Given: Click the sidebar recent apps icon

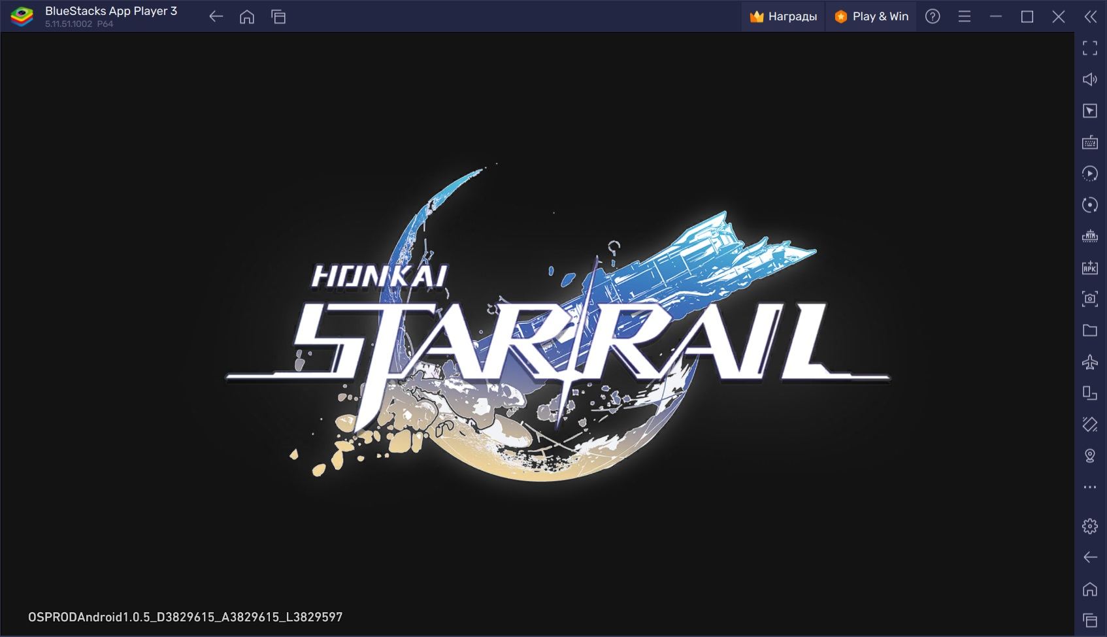Looking at the screenshot, I should tap(1090, 620).
